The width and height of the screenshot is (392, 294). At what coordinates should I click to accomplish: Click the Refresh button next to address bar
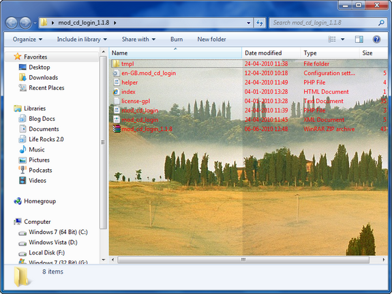click(260, 23)
